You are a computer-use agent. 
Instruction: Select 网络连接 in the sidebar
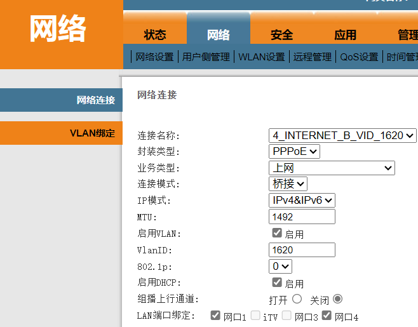click(x=95, y=100)
